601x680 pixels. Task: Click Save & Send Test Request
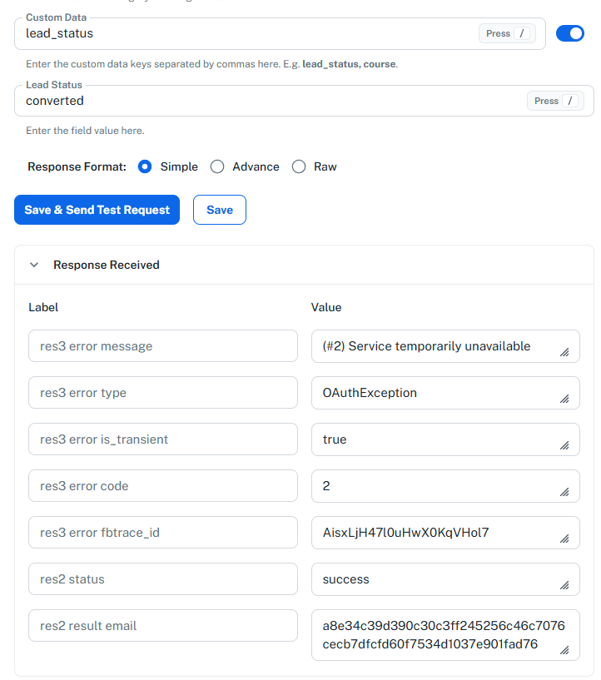pyautogui.click(x=97, y=210)
